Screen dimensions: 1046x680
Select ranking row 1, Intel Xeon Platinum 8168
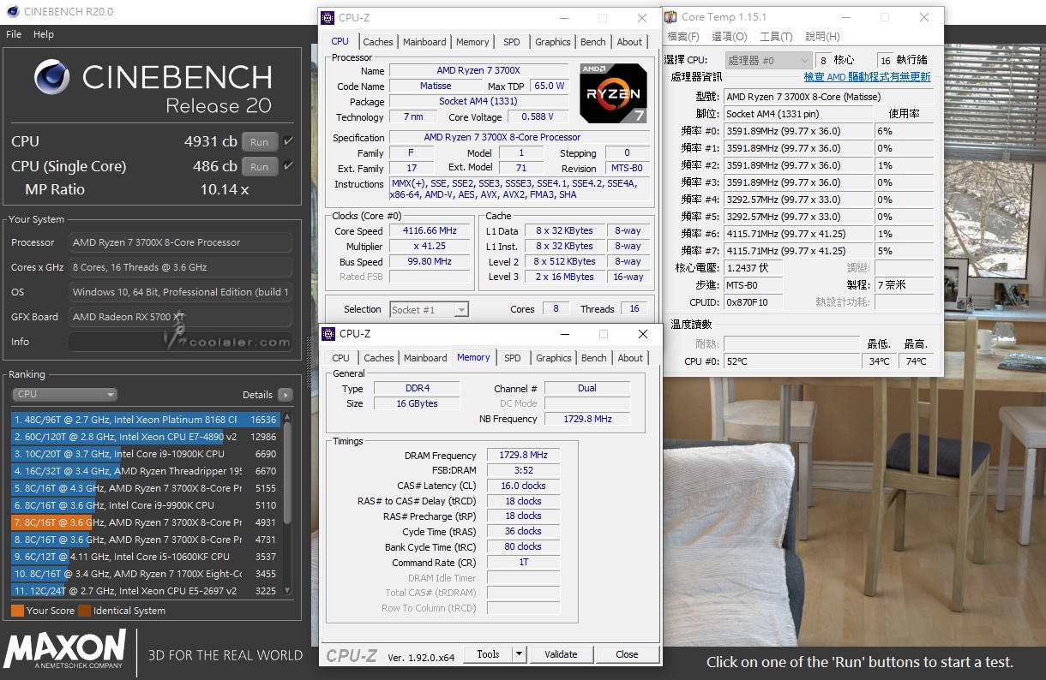pos(145,420)
